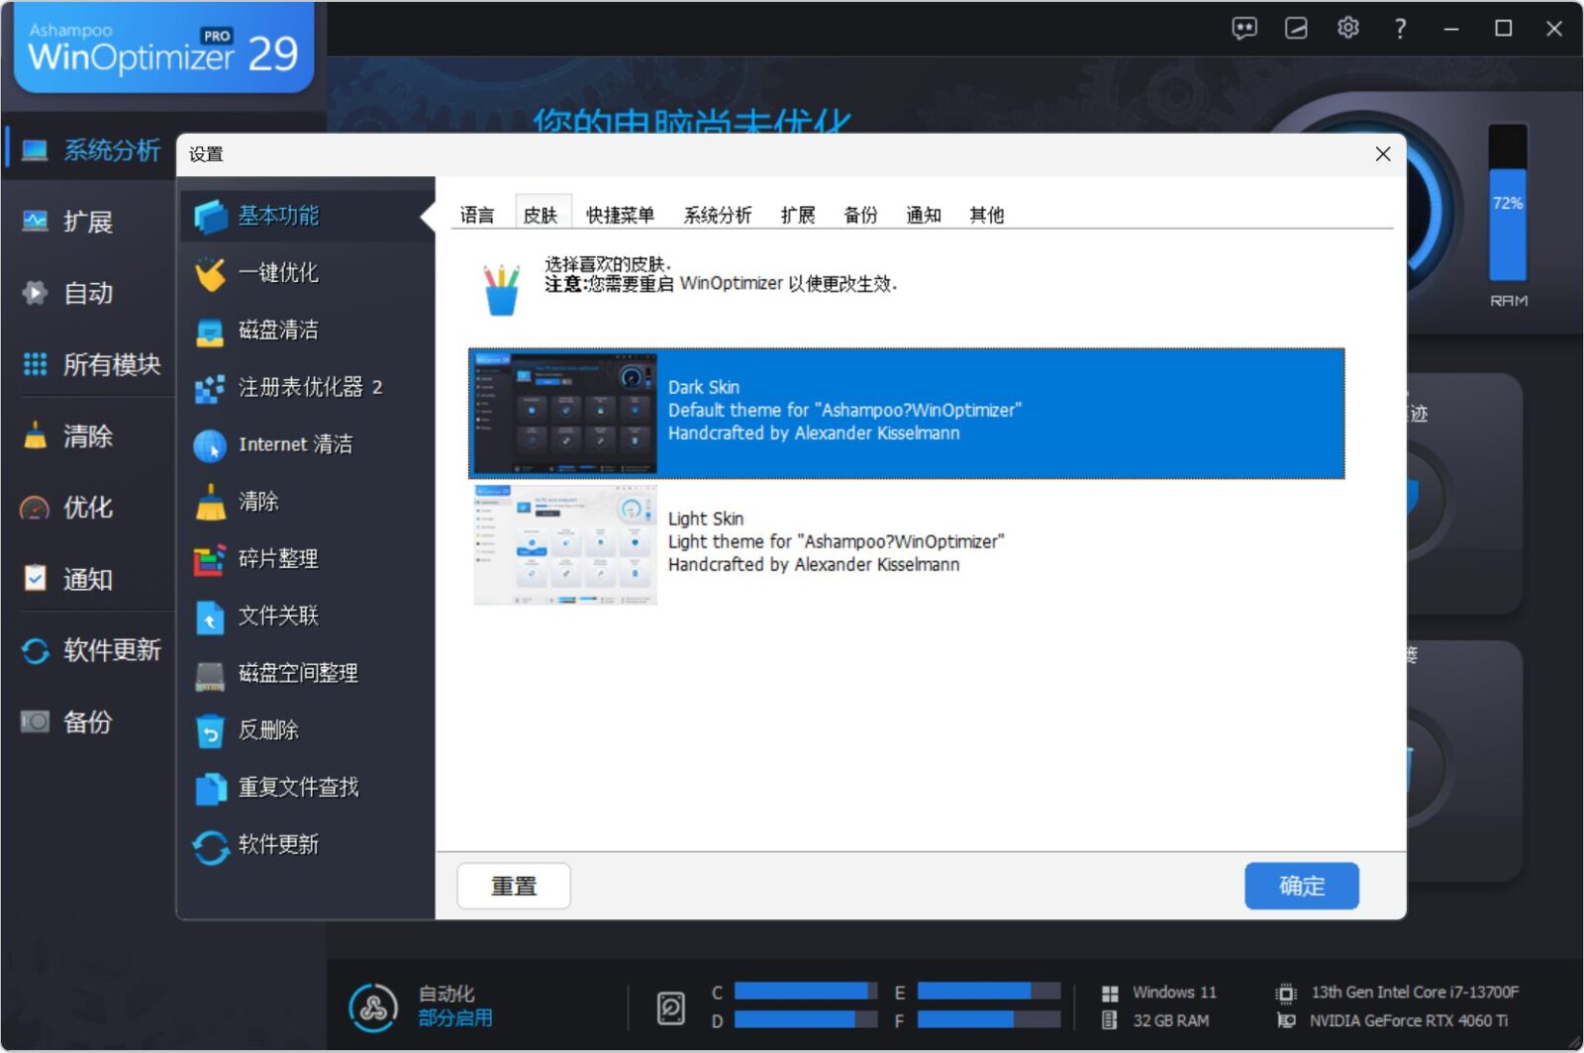Select 基本功能 cube icon in settings list

(x=211, y=216)
